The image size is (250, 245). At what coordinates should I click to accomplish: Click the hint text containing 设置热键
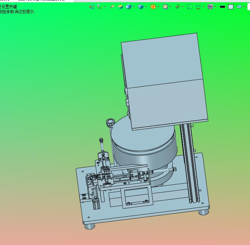coord(9,7)
